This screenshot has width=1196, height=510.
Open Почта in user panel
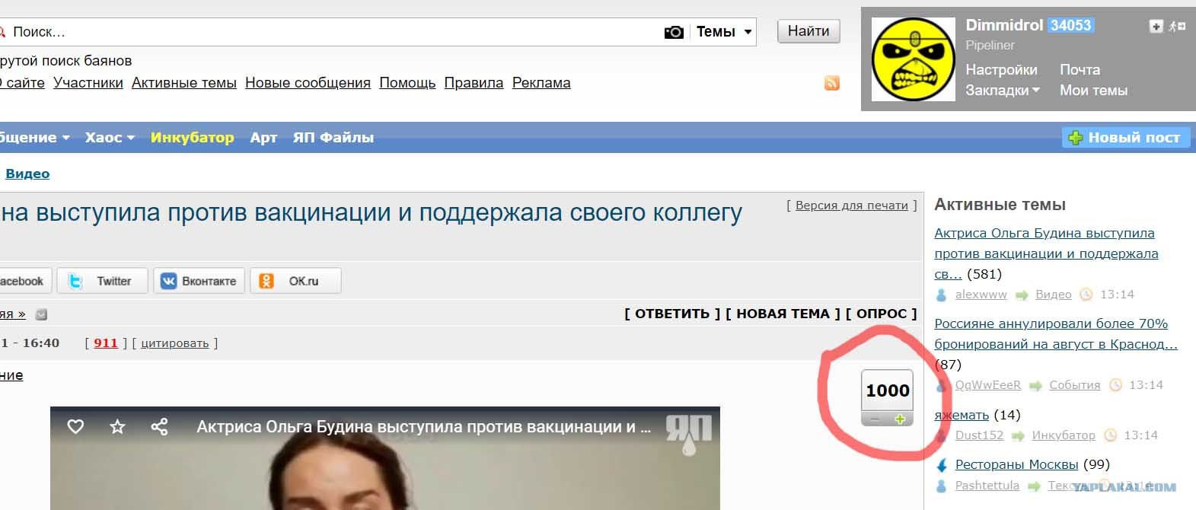[1080, 69]
